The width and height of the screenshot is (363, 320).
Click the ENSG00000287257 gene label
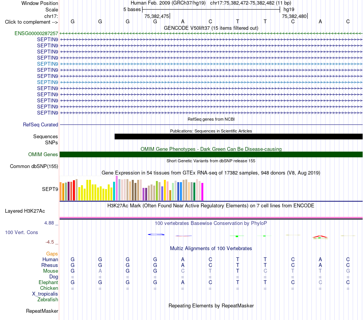point(36,33)
